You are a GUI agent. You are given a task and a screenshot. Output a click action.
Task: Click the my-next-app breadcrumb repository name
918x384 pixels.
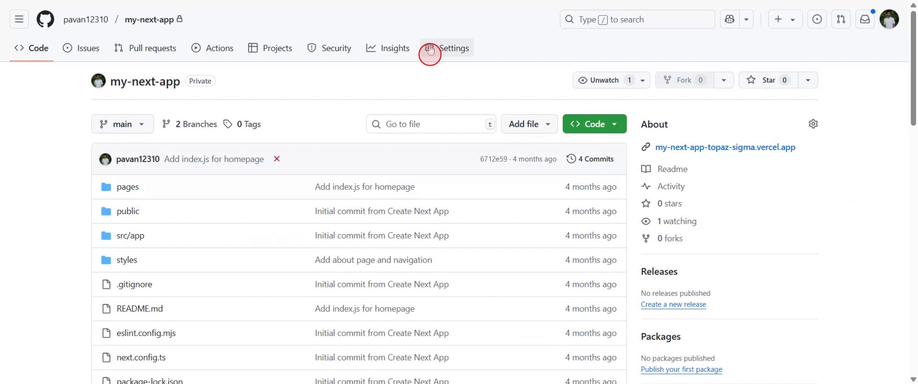click(x=149, y=19)
